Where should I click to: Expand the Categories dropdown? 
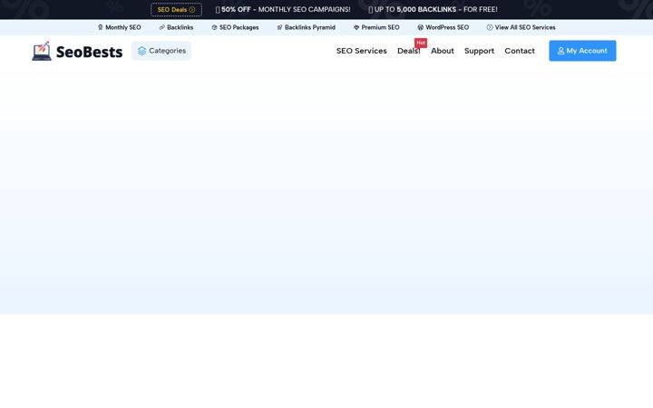click(161, 51)
